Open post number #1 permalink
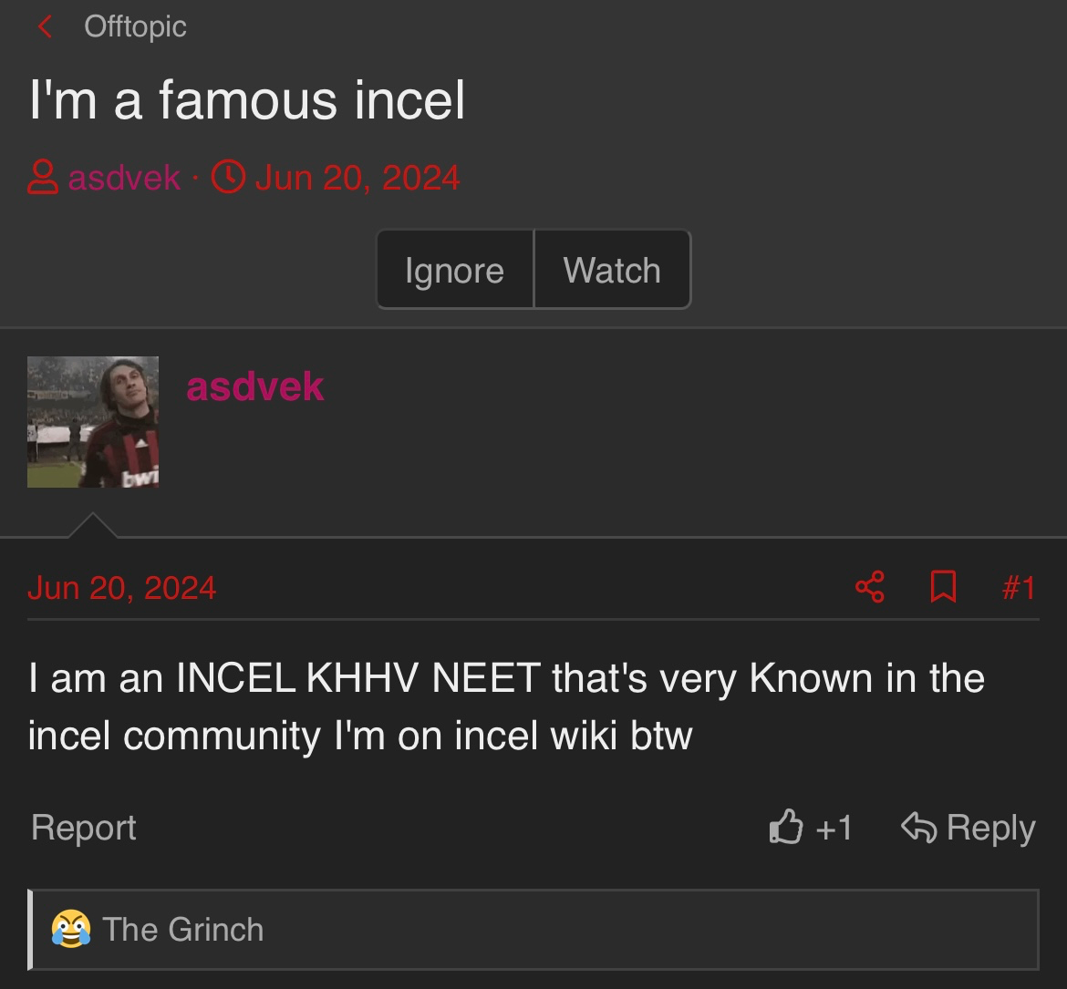Image resolution: width=1067 pixels, height=989 pixels. point(1019,588)
